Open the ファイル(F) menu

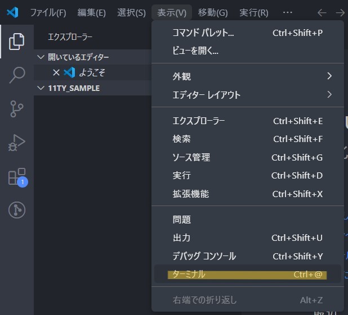(x=48, y=12)
